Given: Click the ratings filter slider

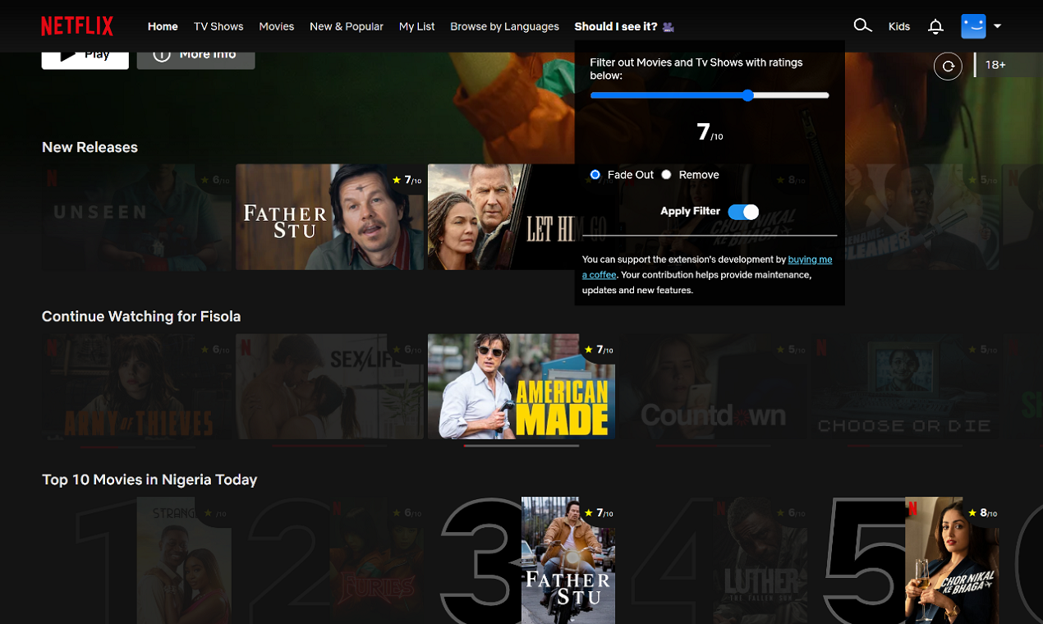Looking at the screenshot, I should (710, 95).
